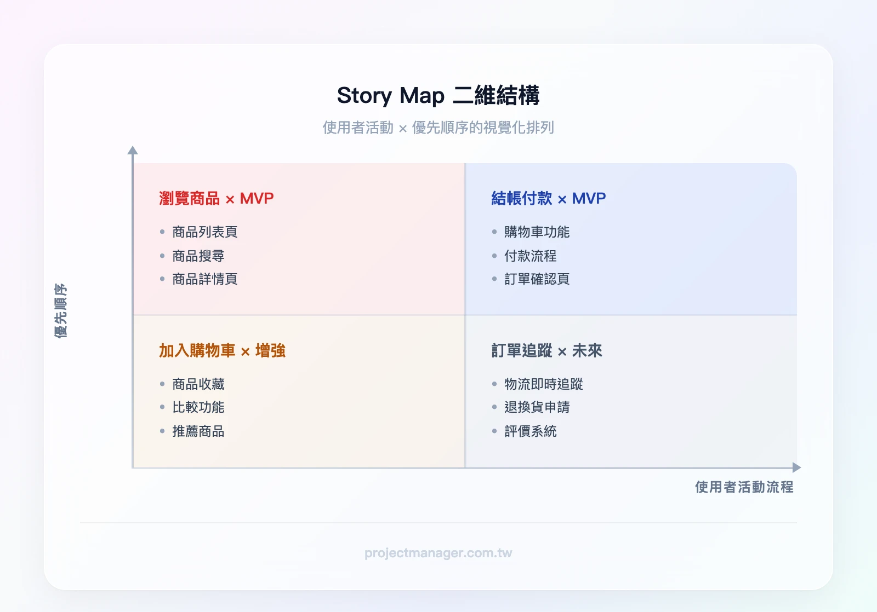Screen dimensions: 877x612
Task: Click the Story Map 二維結構 title
Action: (x=438, y=96)
